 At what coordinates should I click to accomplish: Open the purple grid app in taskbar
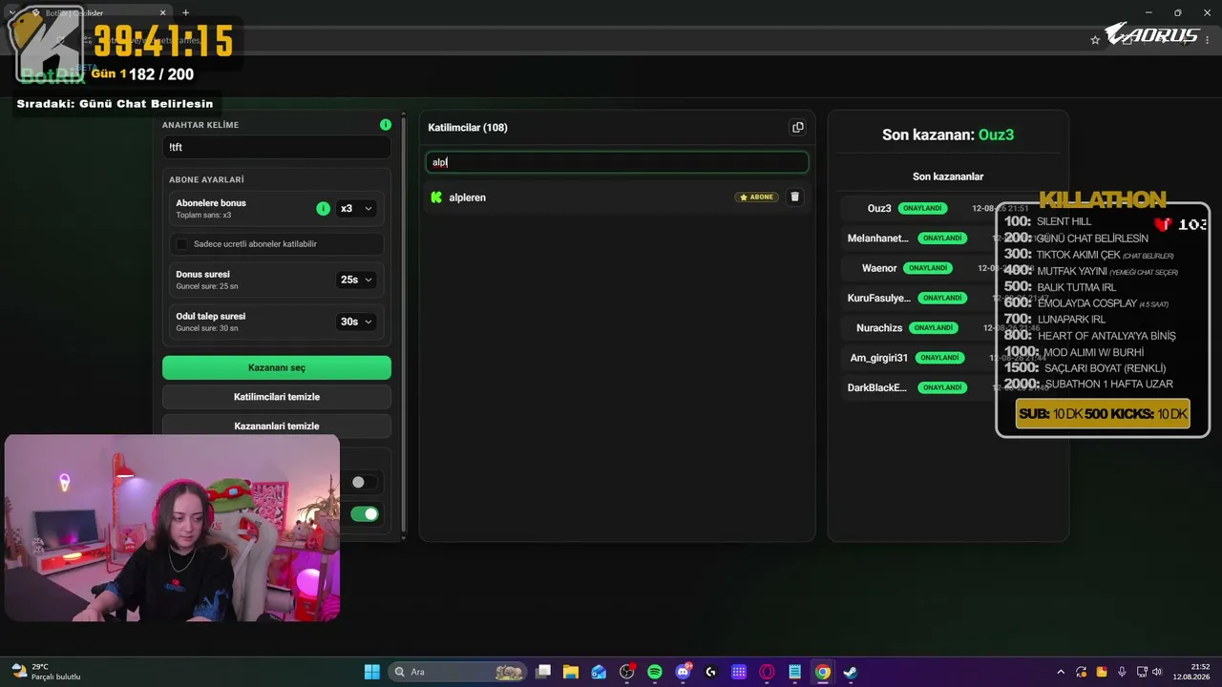point(738,672)
